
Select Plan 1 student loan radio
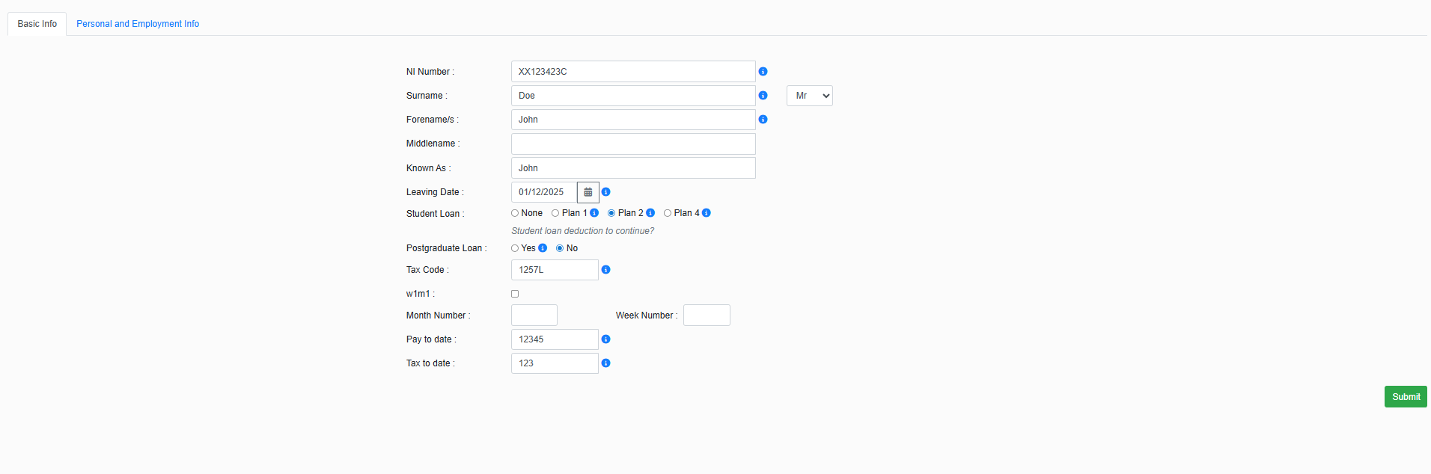coord(555,213)
